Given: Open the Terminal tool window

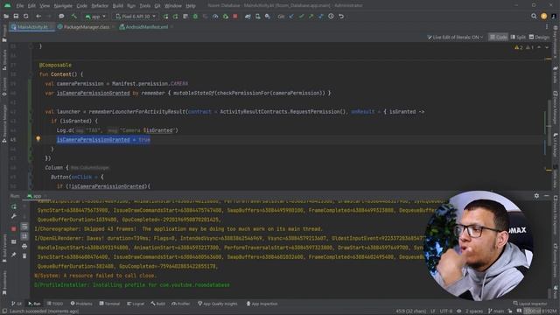Looking at the screenshot, I should [109, 304].
